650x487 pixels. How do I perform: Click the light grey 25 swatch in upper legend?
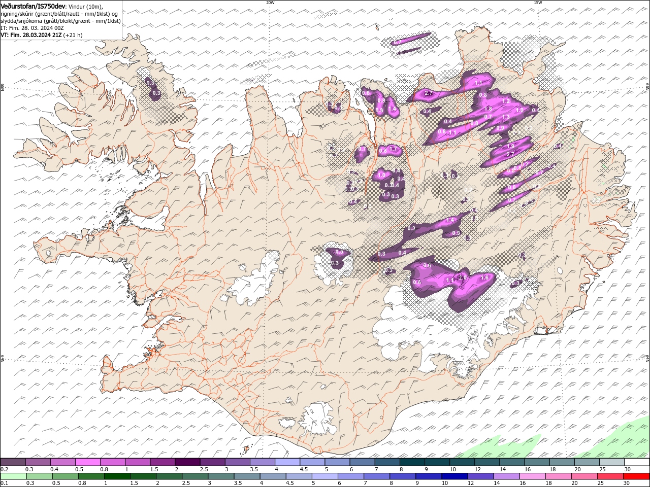click(612, 462)
